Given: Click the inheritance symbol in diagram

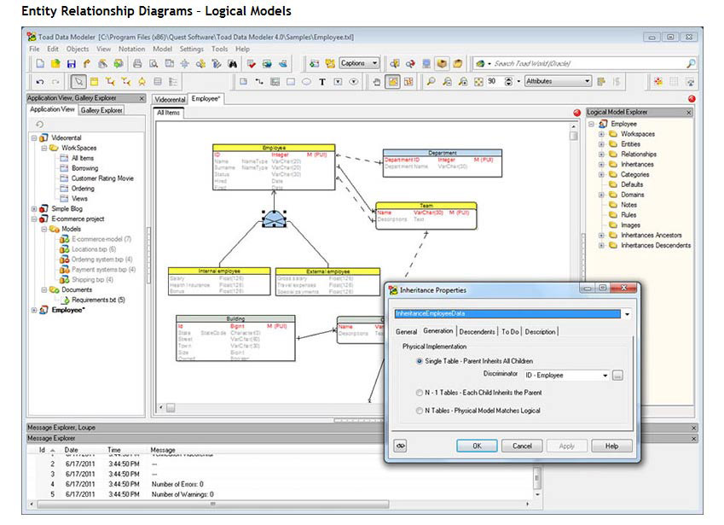Looking at the screenshot, I should pyautogui.click(x=275, y=219).
